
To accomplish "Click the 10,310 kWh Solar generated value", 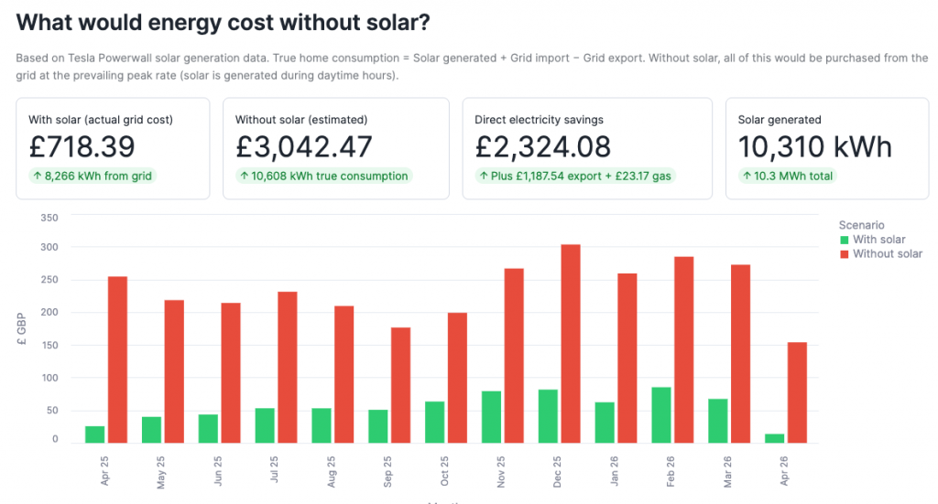I will coord(814,146).
